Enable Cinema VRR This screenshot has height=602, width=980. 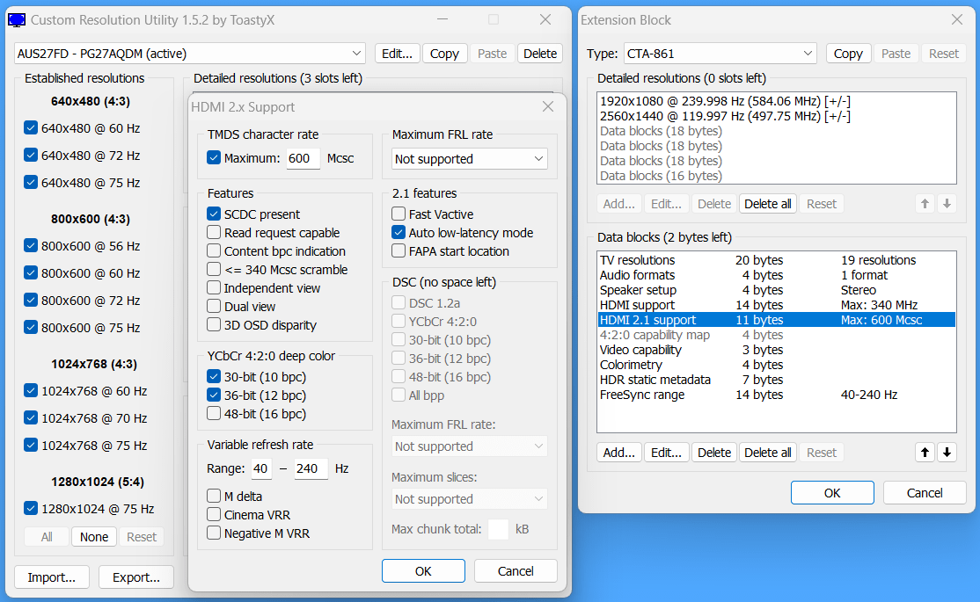[214, 515]
